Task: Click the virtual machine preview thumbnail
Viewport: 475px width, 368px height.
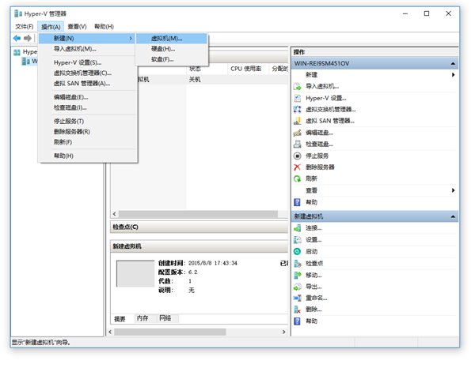Action: coord(135,273)
